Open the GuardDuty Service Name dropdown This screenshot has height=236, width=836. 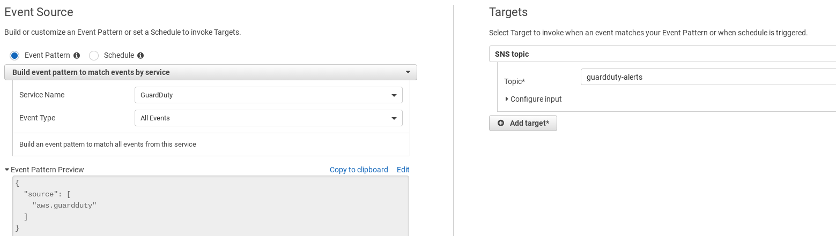(268, 95)
